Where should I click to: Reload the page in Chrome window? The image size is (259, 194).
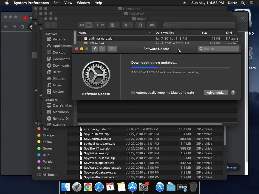click(x=22, y=27)
